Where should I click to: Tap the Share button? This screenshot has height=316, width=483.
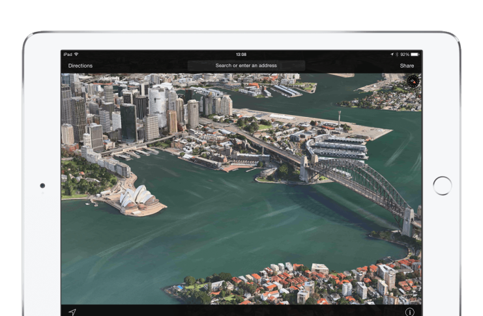[x=407, y=66]
